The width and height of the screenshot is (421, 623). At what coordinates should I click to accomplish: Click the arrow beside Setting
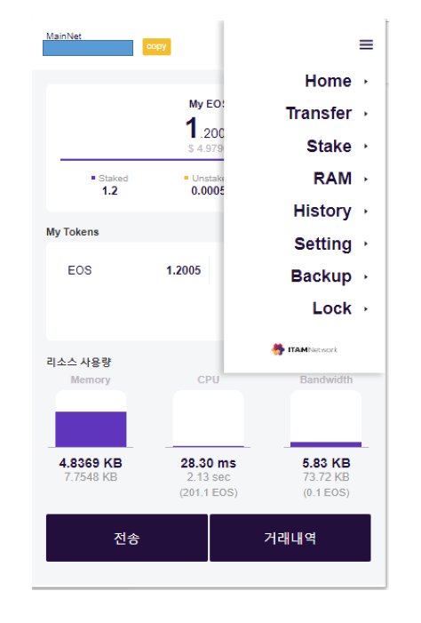pyautogui.click(x=366, y=244)
